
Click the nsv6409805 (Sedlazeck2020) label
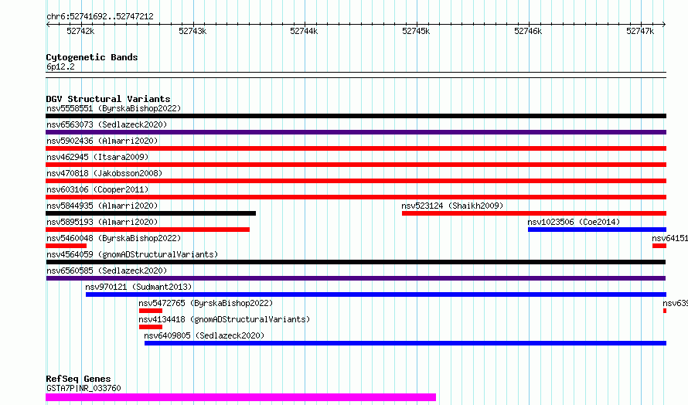(x=204, y=335)
